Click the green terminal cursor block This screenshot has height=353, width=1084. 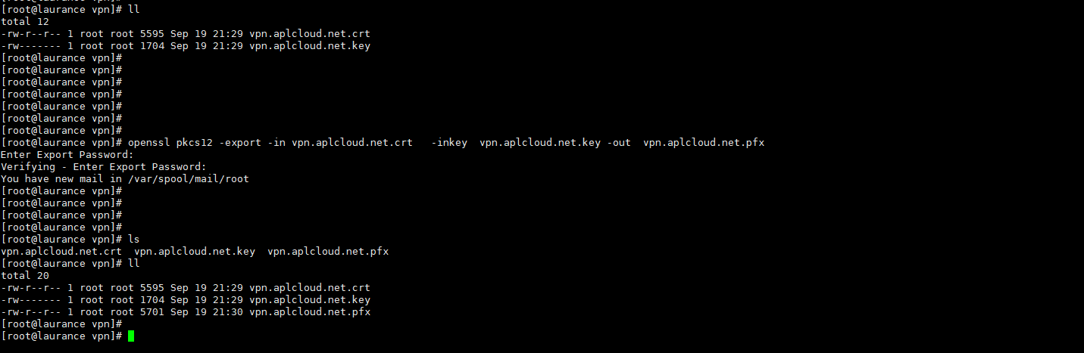pyautogui.click(x=131, y=336)
